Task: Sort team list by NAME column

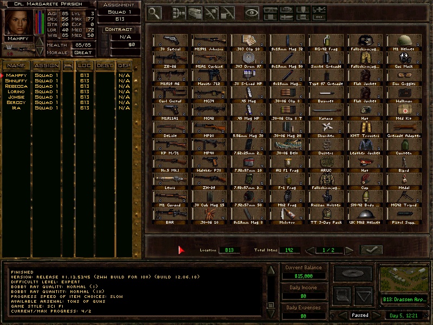Action: coord(16,66)
